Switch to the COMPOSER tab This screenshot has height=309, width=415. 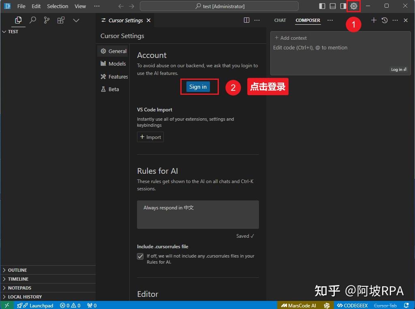click(x=308, y=20)
